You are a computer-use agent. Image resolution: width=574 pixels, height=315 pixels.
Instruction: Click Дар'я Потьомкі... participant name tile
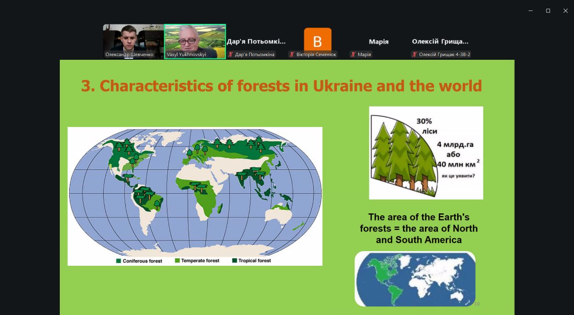point(256,41)
